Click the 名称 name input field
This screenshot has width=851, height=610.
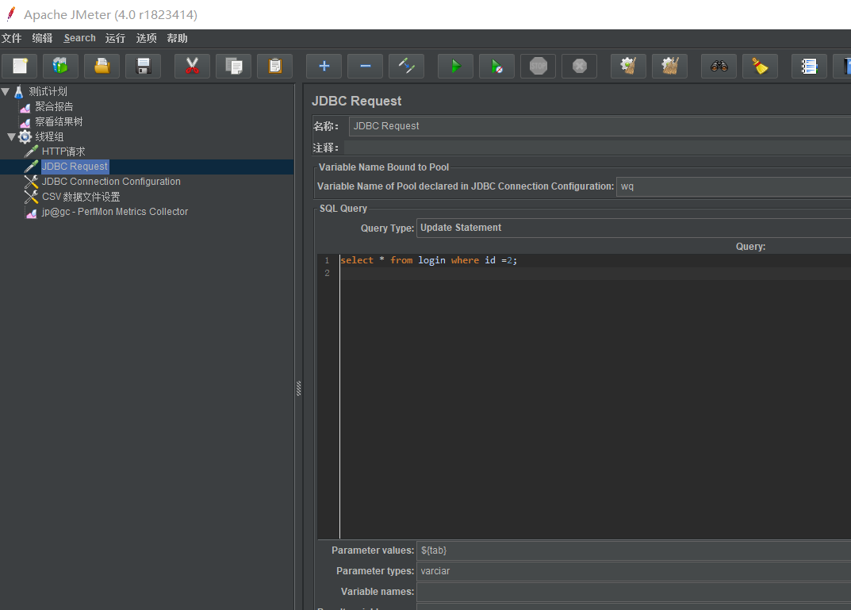pos(600,126)
